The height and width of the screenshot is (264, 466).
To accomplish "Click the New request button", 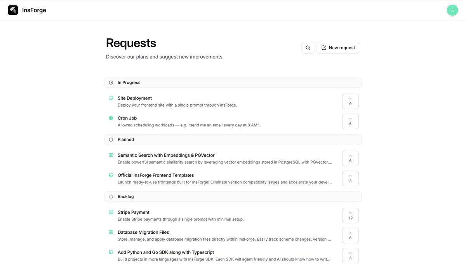I will click(x=338, y=48).
